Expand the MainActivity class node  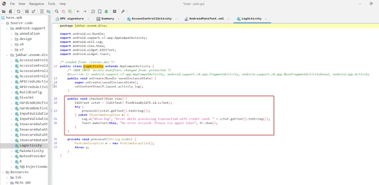(11, 151)
